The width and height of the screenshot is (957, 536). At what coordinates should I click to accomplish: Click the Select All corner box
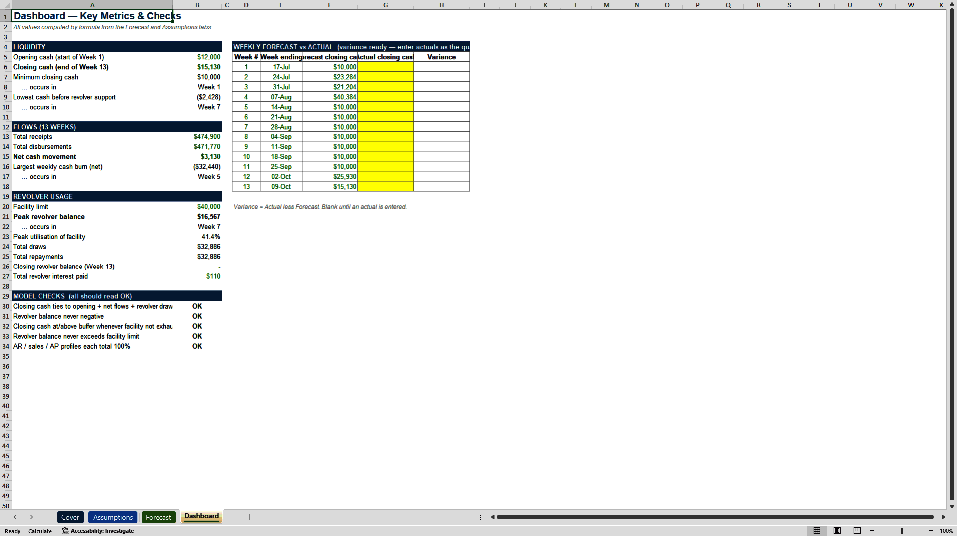6,5
